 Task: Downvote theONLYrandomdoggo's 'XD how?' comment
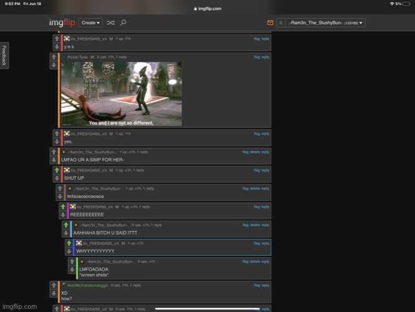coord(54,293)
